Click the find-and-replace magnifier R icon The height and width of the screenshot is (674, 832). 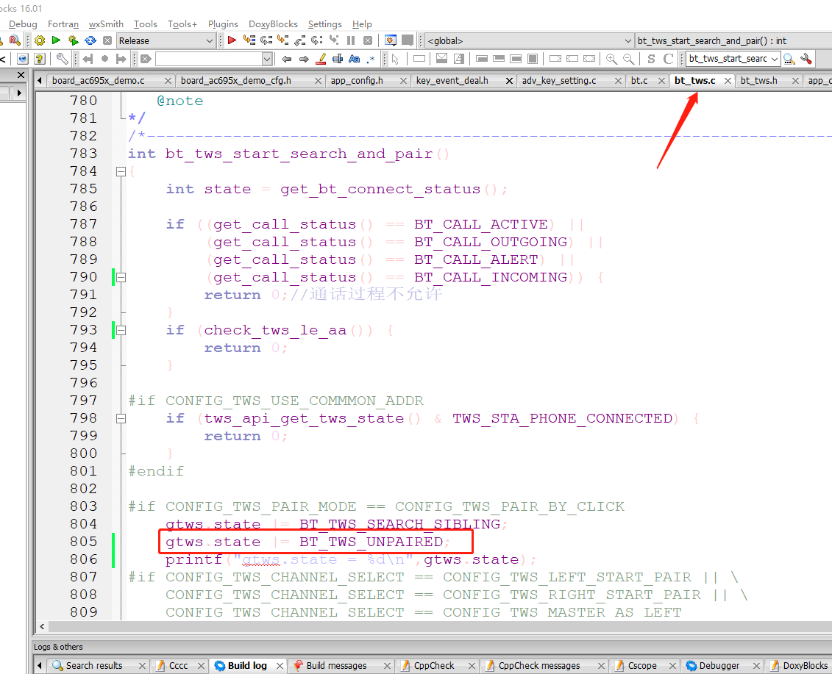point(15,40)
